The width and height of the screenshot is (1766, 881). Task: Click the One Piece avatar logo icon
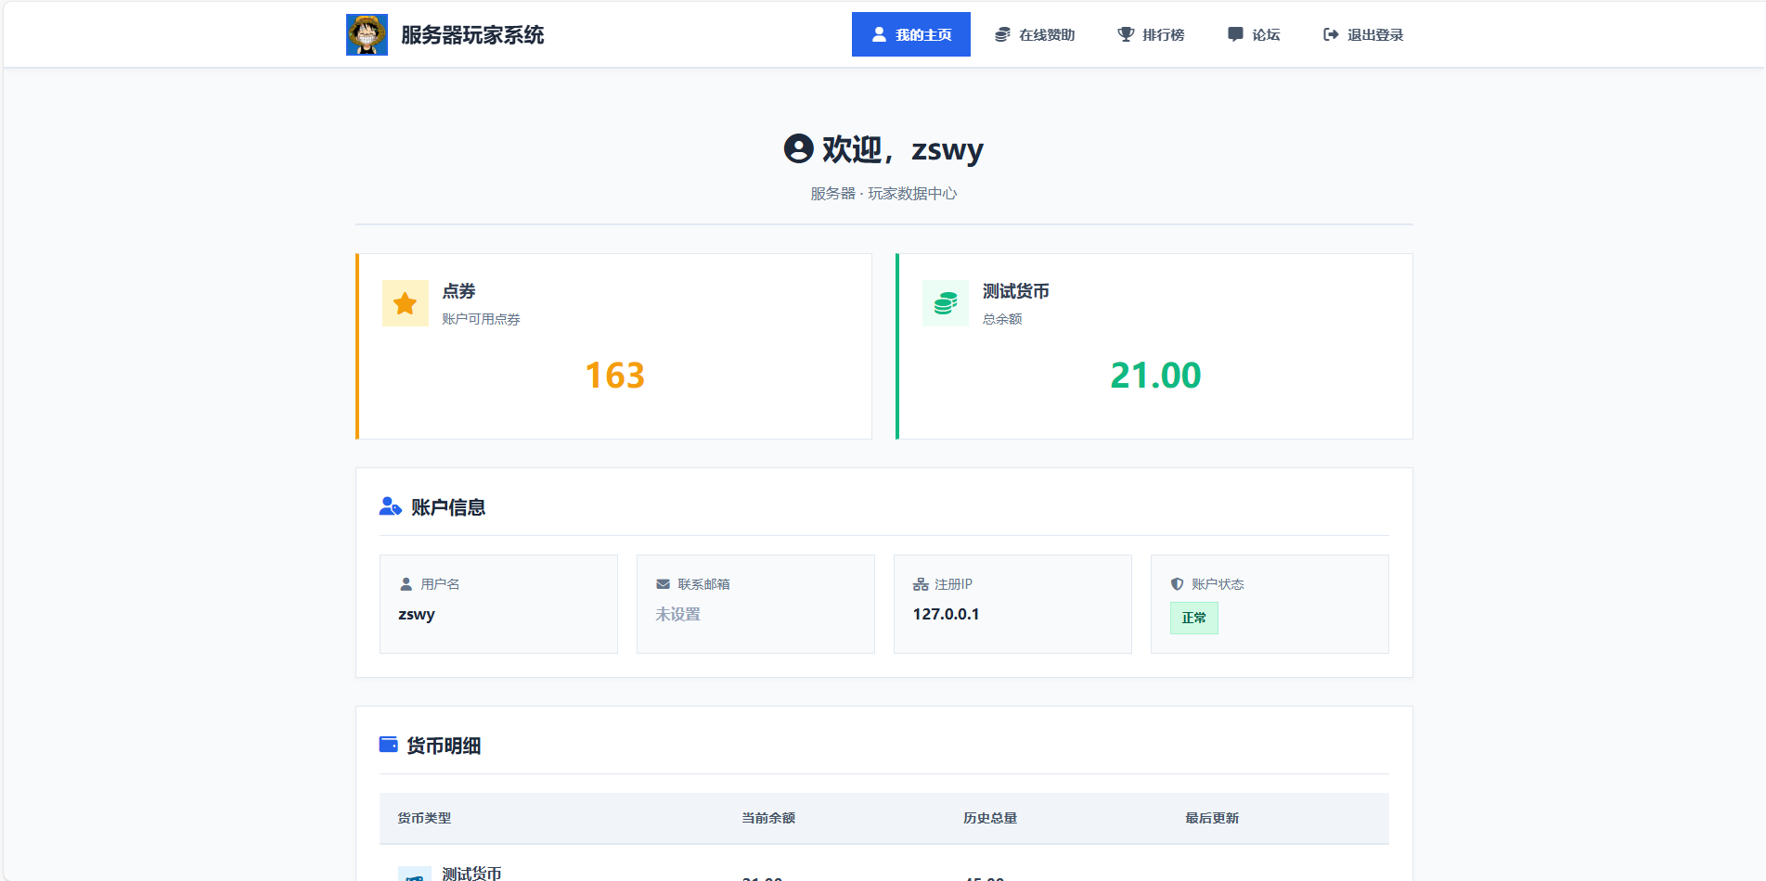pos(367,33)
